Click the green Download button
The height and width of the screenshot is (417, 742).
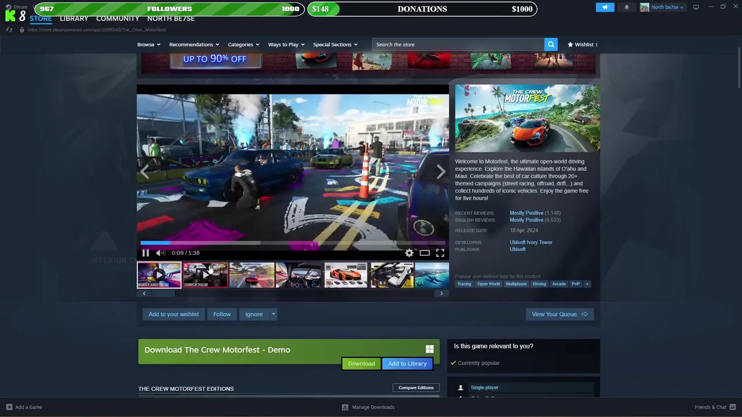[361, 364]
